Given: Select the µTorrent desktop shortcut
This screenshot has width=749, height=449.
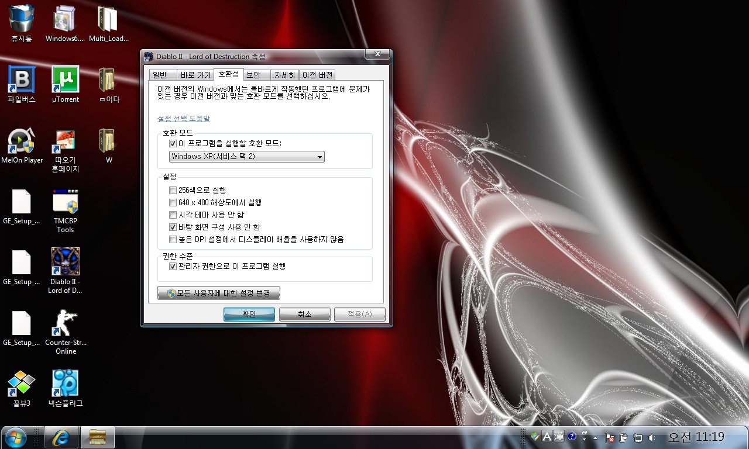Looking at the screenshot, I should point(65,84).
